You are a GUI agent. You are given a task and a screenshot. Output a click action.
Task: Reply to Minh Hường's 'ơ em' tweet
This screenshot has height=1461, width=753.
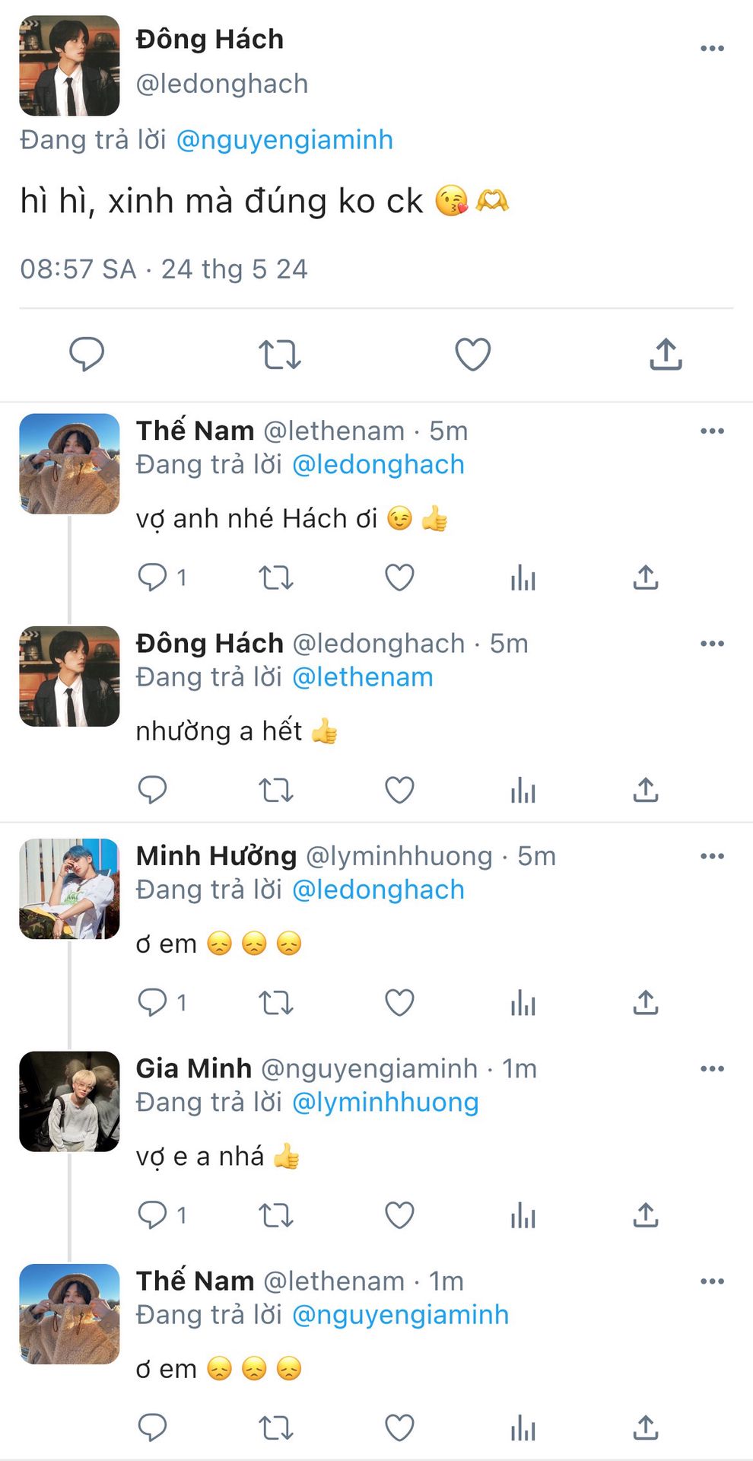coord(153,1002)
